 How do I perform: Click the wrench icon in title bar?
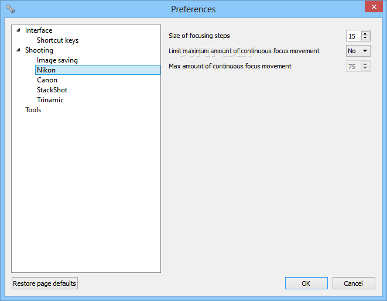pyautogui.click(x=11, y=9)
